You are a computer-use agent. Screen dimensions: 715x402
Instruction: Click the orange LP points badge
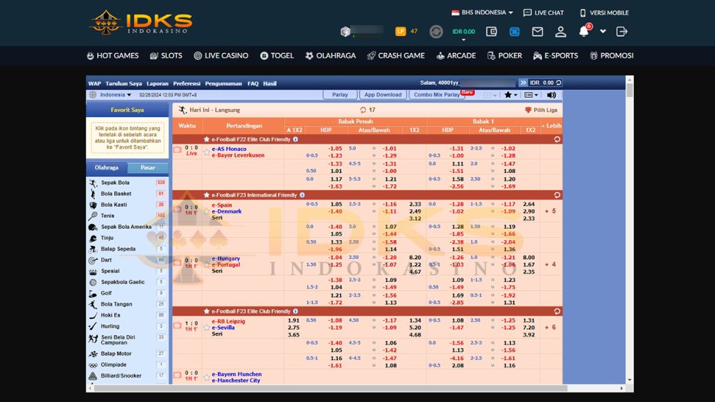click(400, 31)
